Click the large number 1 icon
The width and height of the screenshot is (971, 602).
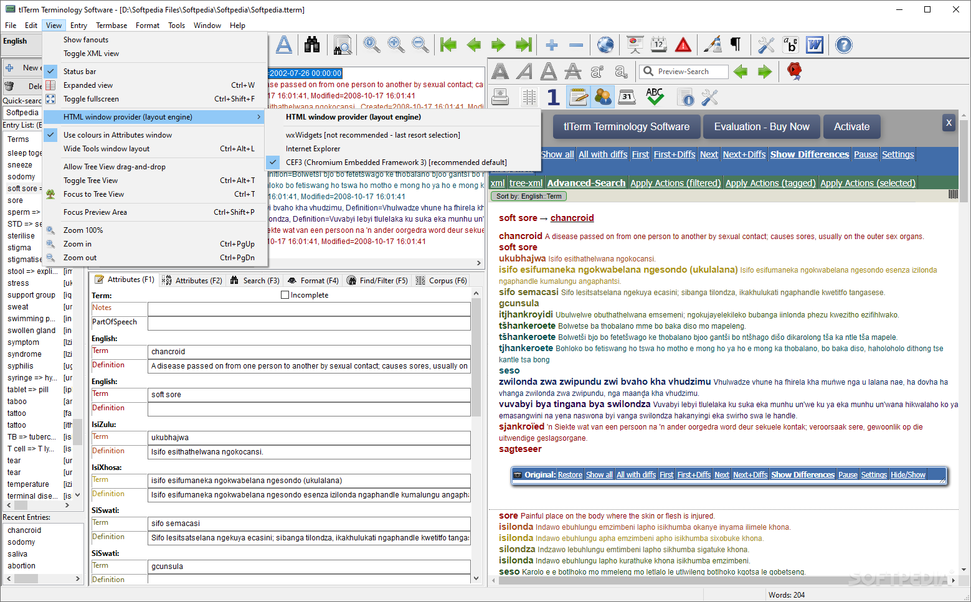click(553, 96)
